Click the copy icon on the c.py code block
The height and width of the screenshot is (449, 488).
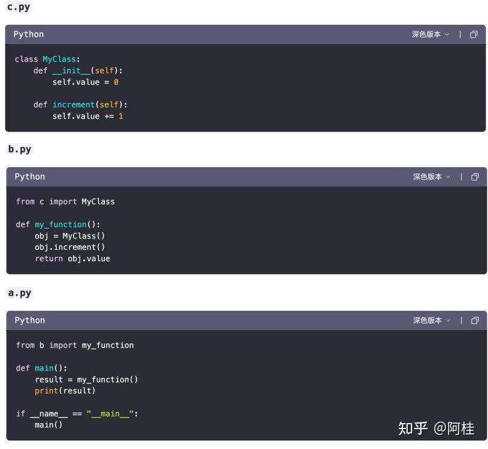coord(474,34)
